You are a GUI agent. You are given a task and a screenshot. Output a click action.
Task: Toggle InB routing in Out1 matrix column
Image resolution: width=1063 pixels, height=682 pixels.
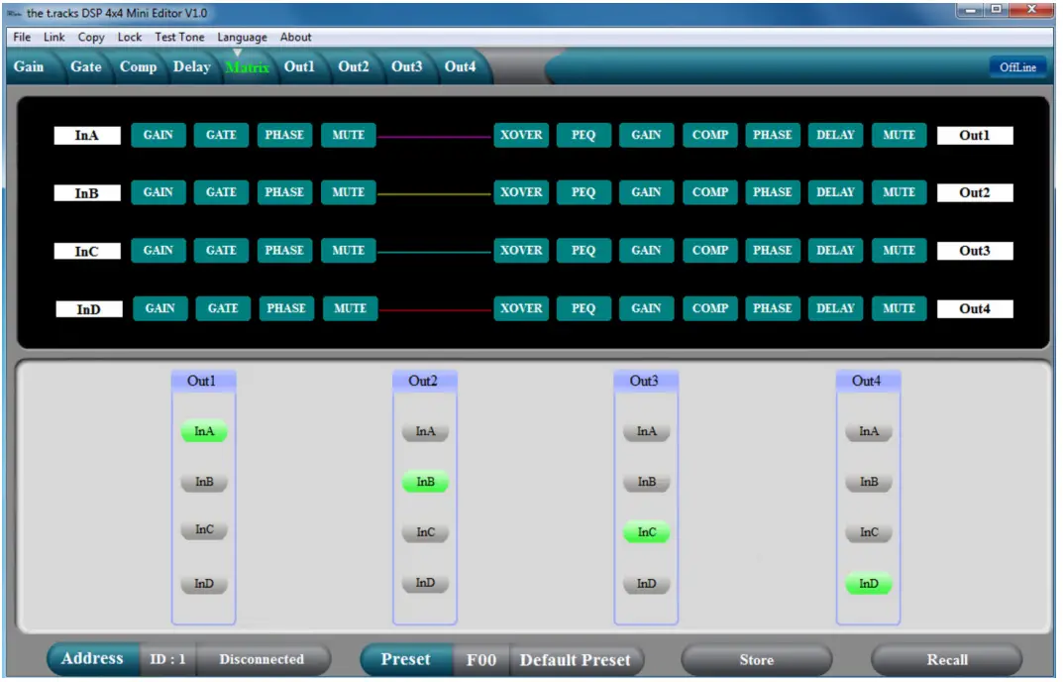coord(204,482)
